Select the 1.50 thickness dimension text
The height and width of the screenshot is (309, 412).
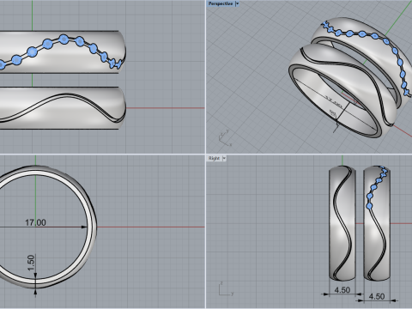click(x=31, y=263)
